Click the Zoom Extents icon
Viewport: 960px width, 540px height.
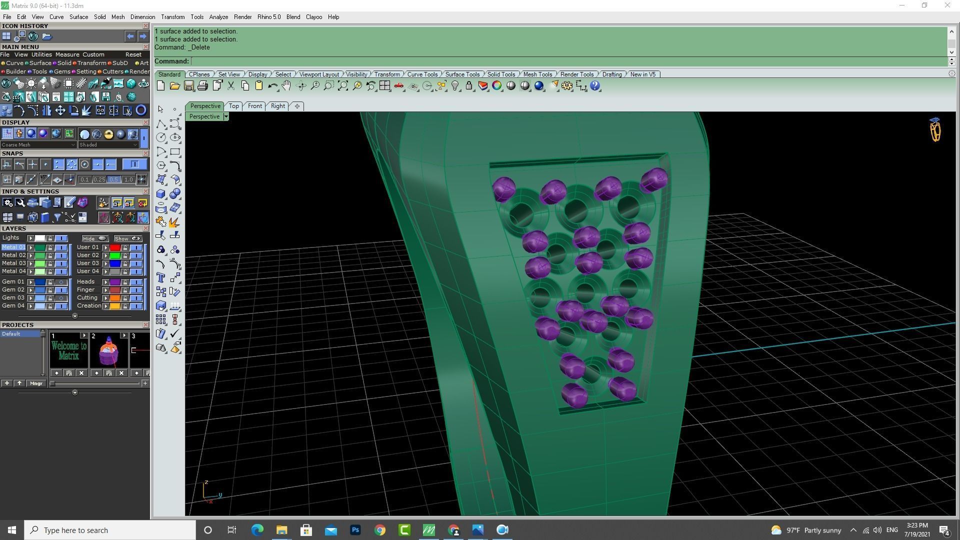(x=343, y=86)
